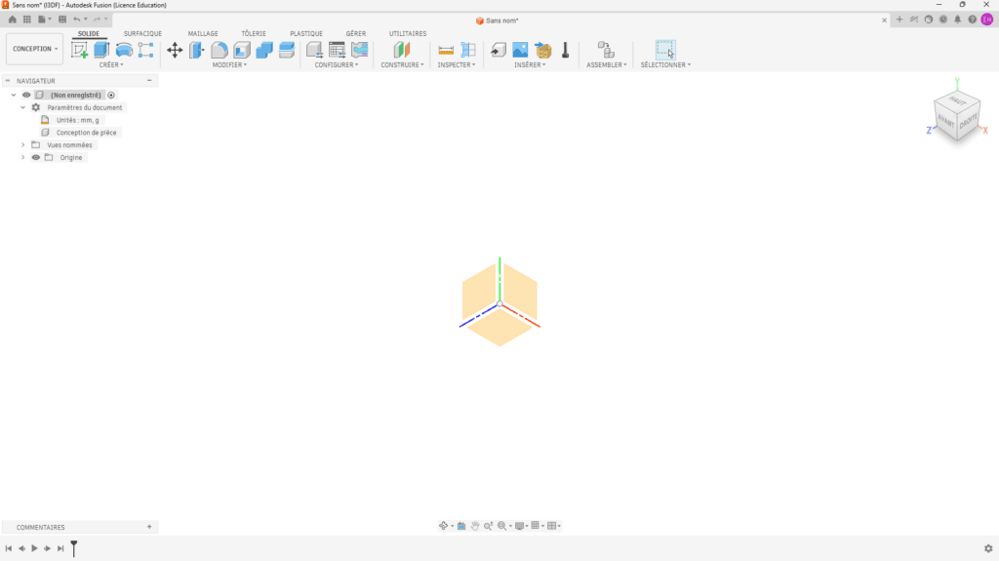This screenshot has width=999, height=561.
Task: Click the Create Sketch tool icon
Action: pyautogui.click(x=80, y=50)
